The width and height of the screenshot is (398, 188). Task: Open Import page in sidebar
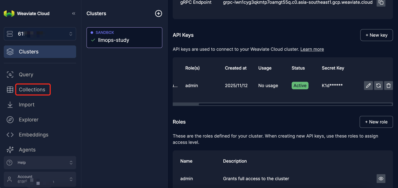coord(26,105)
